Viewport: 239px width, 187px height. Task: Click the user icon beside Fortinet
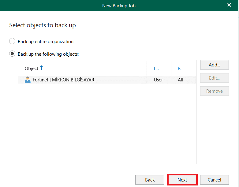coord(28,80)
